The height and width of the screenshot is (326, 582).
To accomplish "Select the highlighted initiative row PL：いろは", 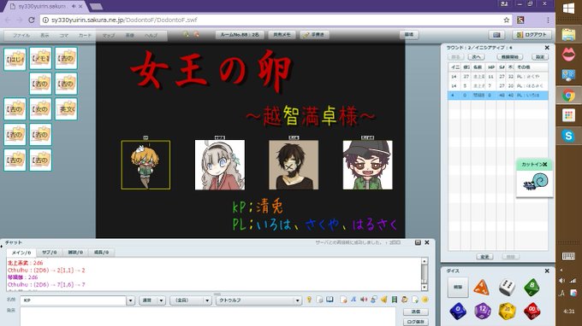I will (498, 95).
